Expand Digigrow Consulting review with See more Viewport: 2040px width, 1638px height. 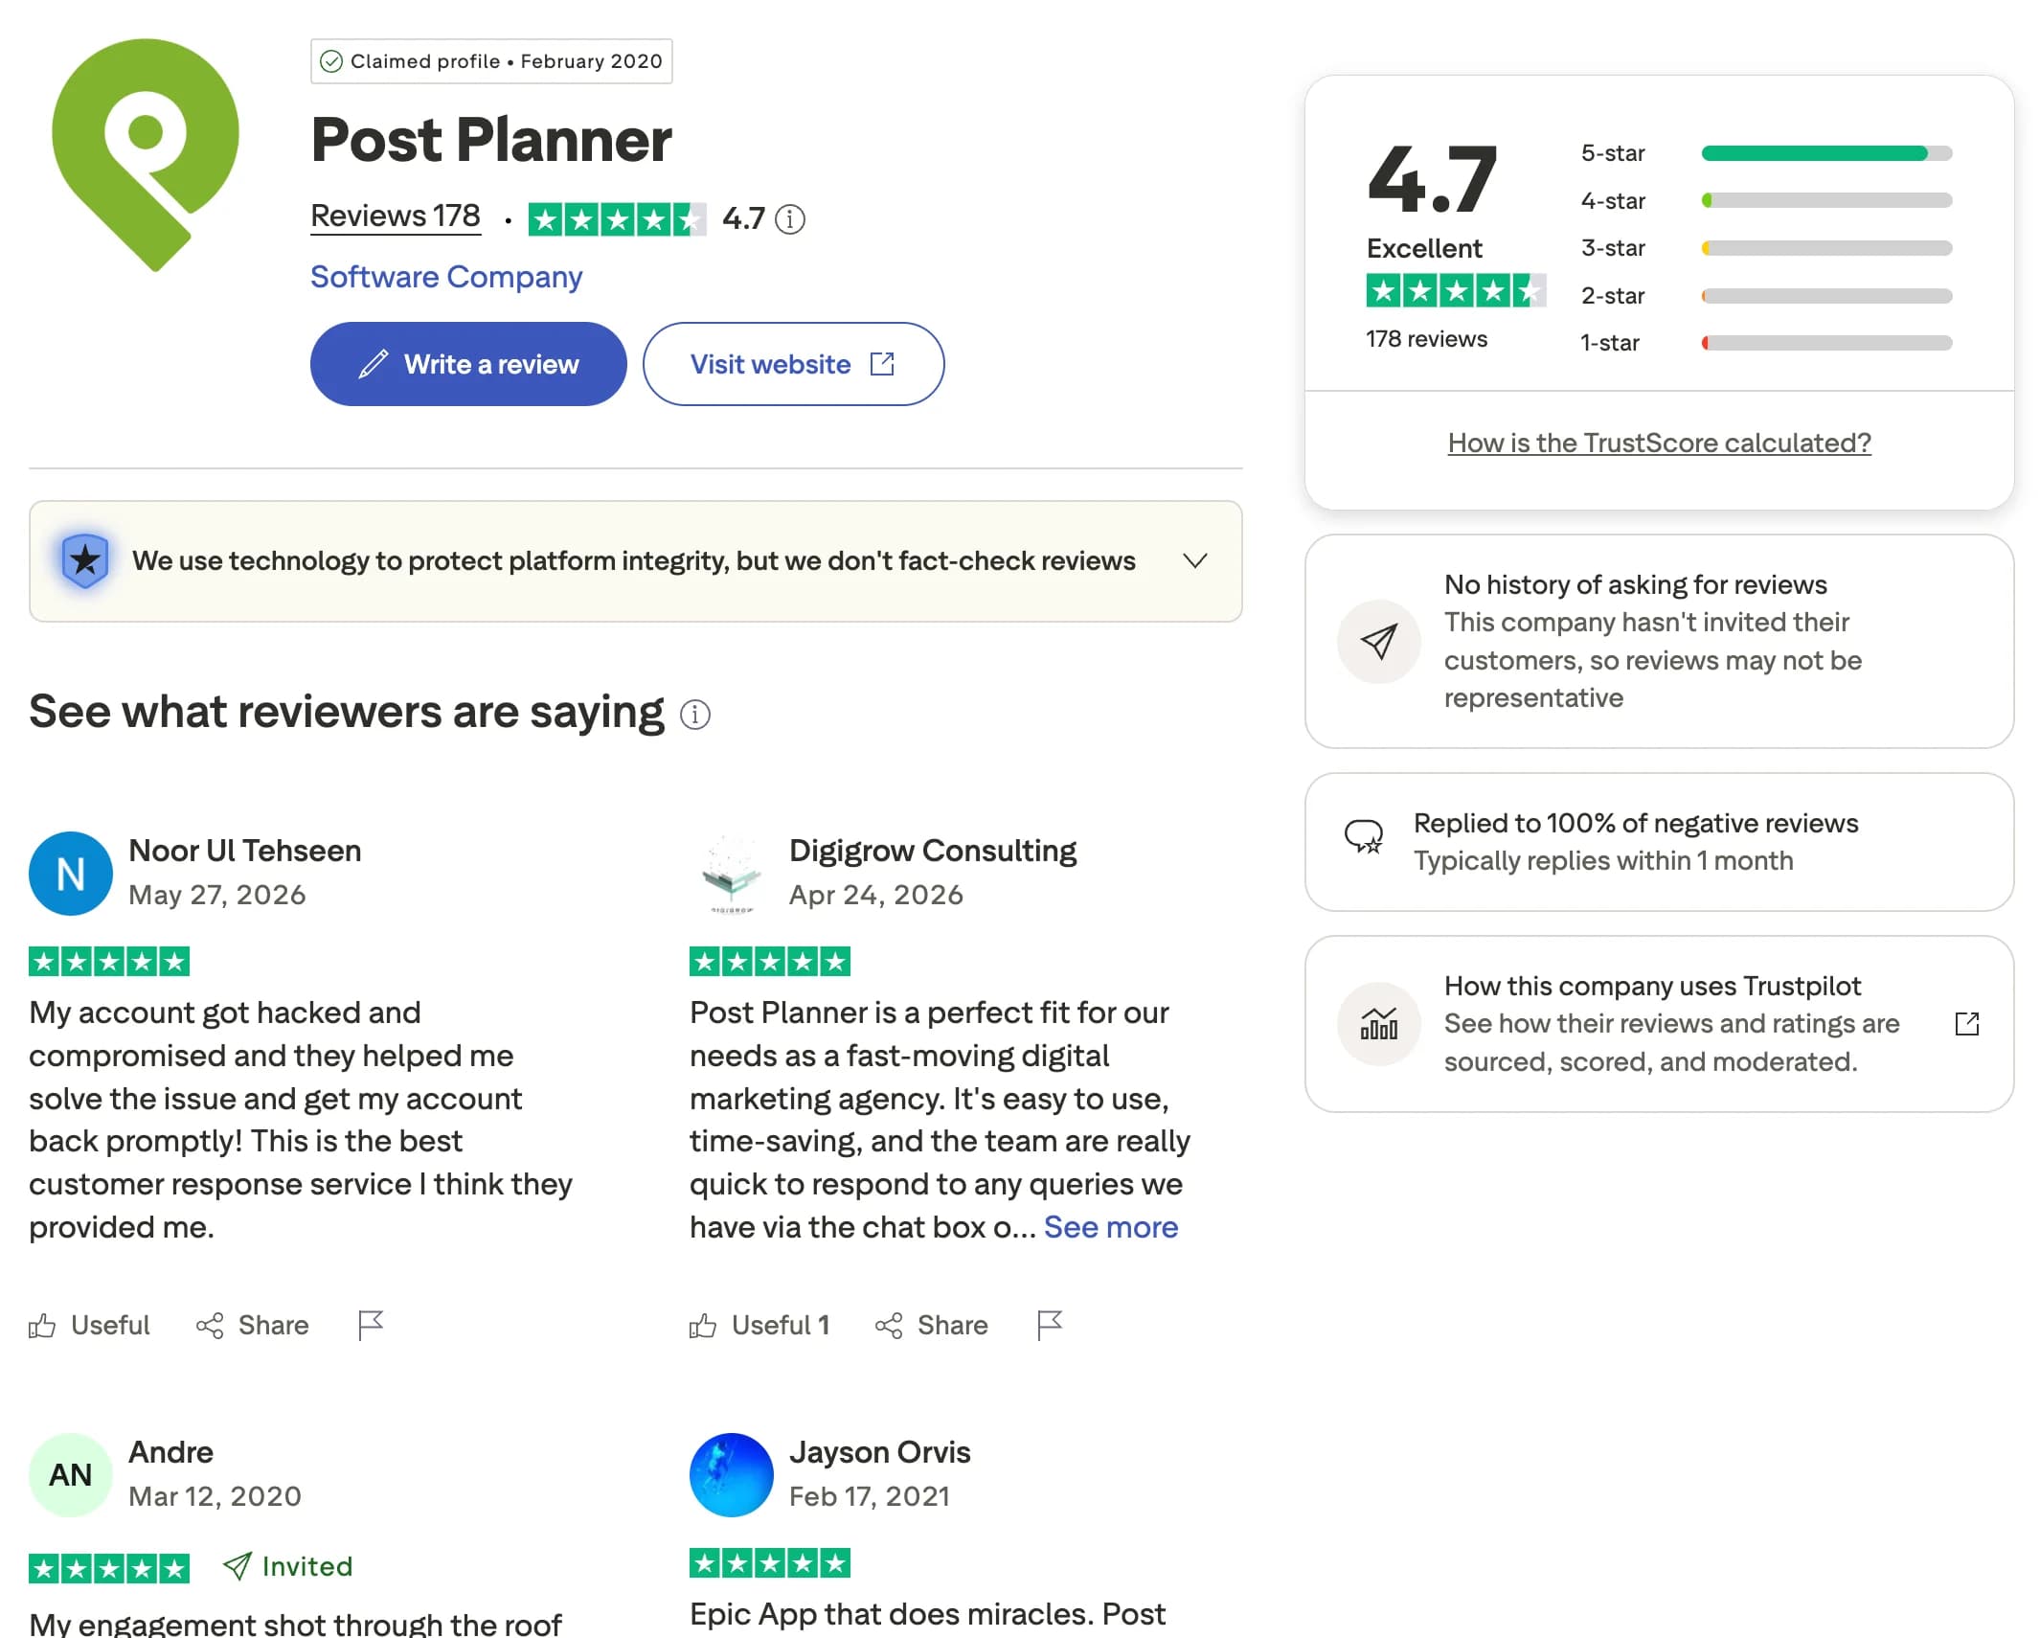1111,1227
